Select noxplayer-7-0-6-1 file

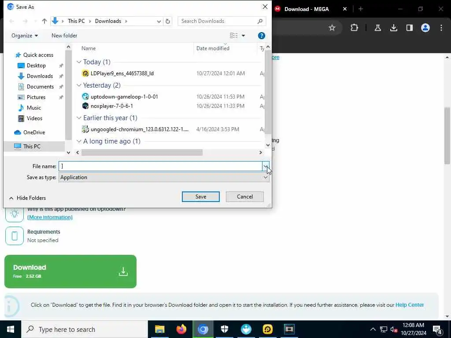111,106
